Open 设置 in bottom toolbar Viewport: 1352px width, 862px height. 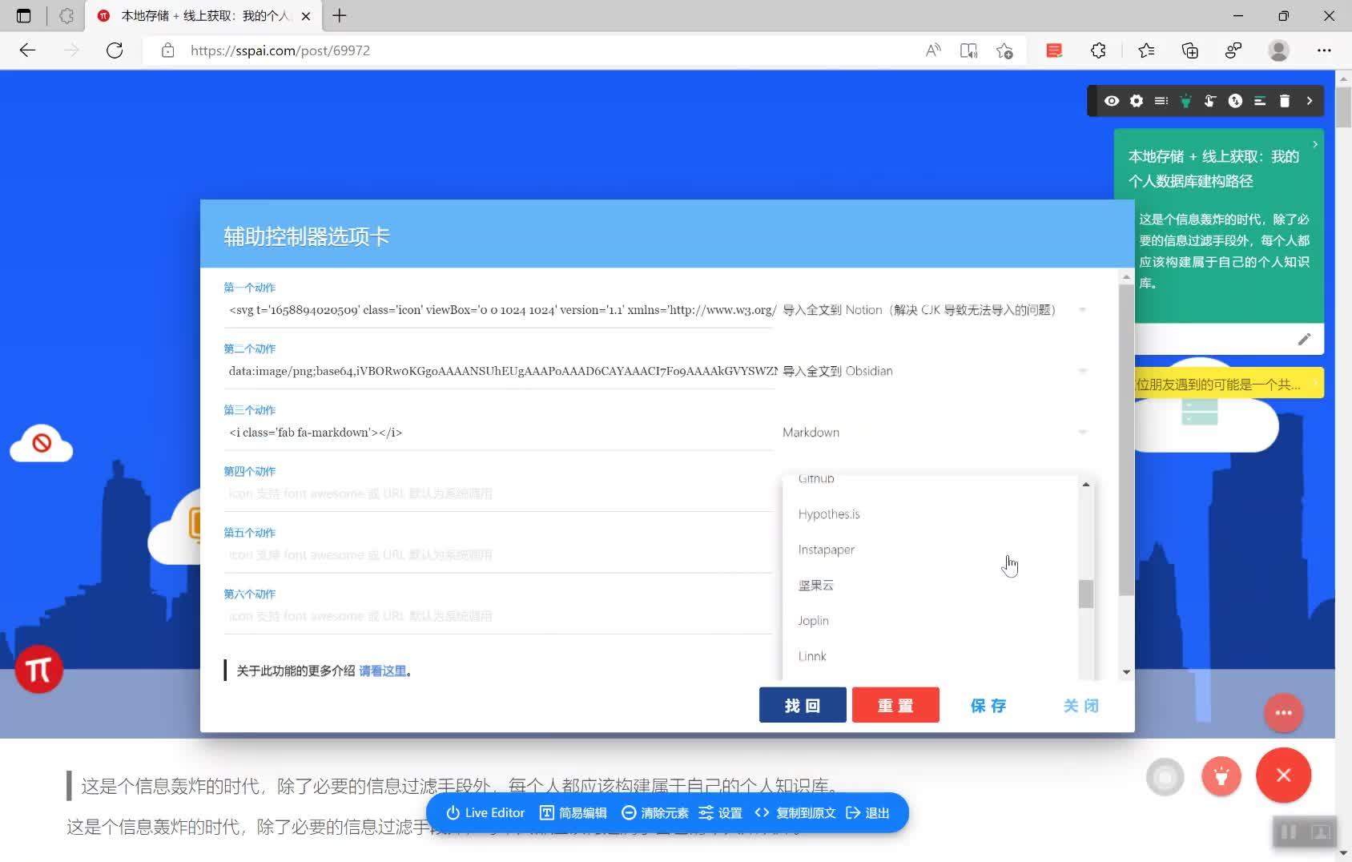[721, 812]
